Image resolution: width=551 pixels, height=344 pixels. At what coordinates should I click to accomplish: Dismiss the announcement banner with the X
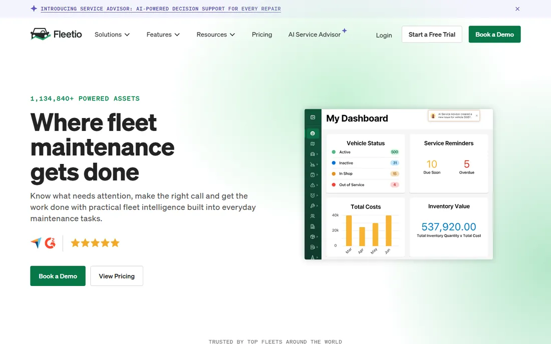pos(517,9)
